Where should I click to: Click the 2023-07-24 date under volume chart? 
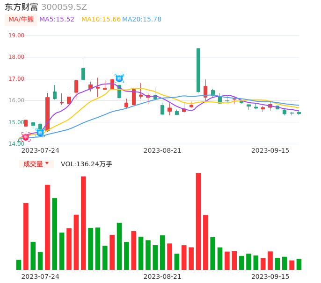(40, 276)
